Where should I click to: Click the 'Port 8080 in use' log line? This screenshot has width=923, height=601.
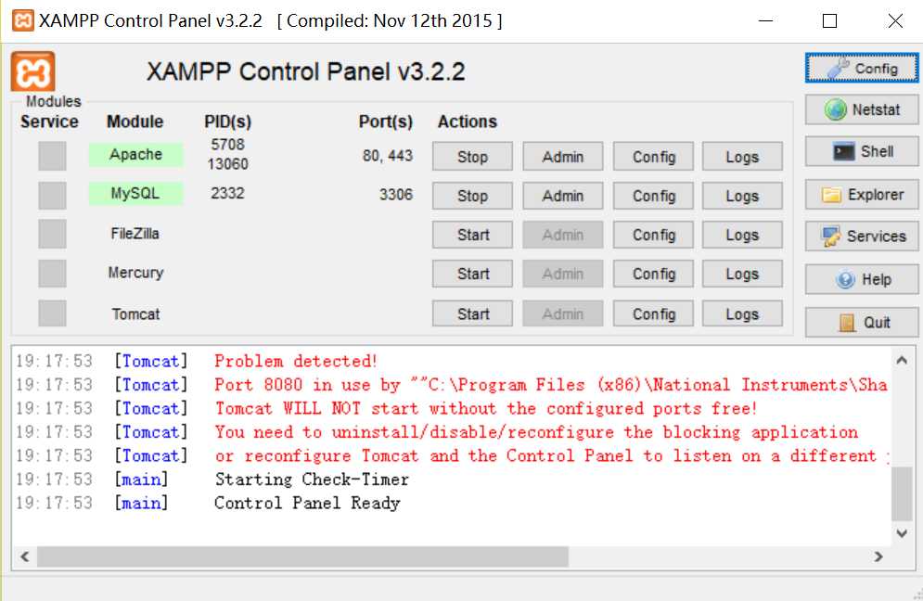click(551, 385)
